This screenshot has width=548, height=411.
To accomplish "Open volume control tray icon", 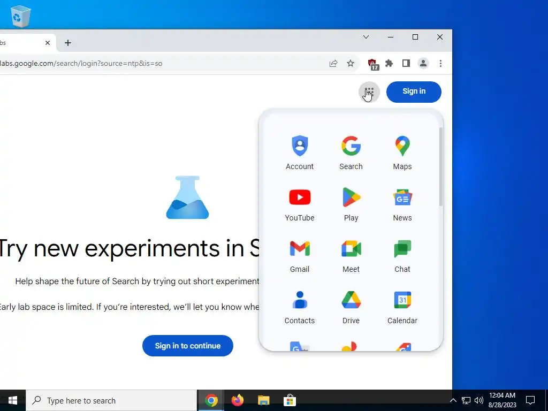I will click(479, 400).
